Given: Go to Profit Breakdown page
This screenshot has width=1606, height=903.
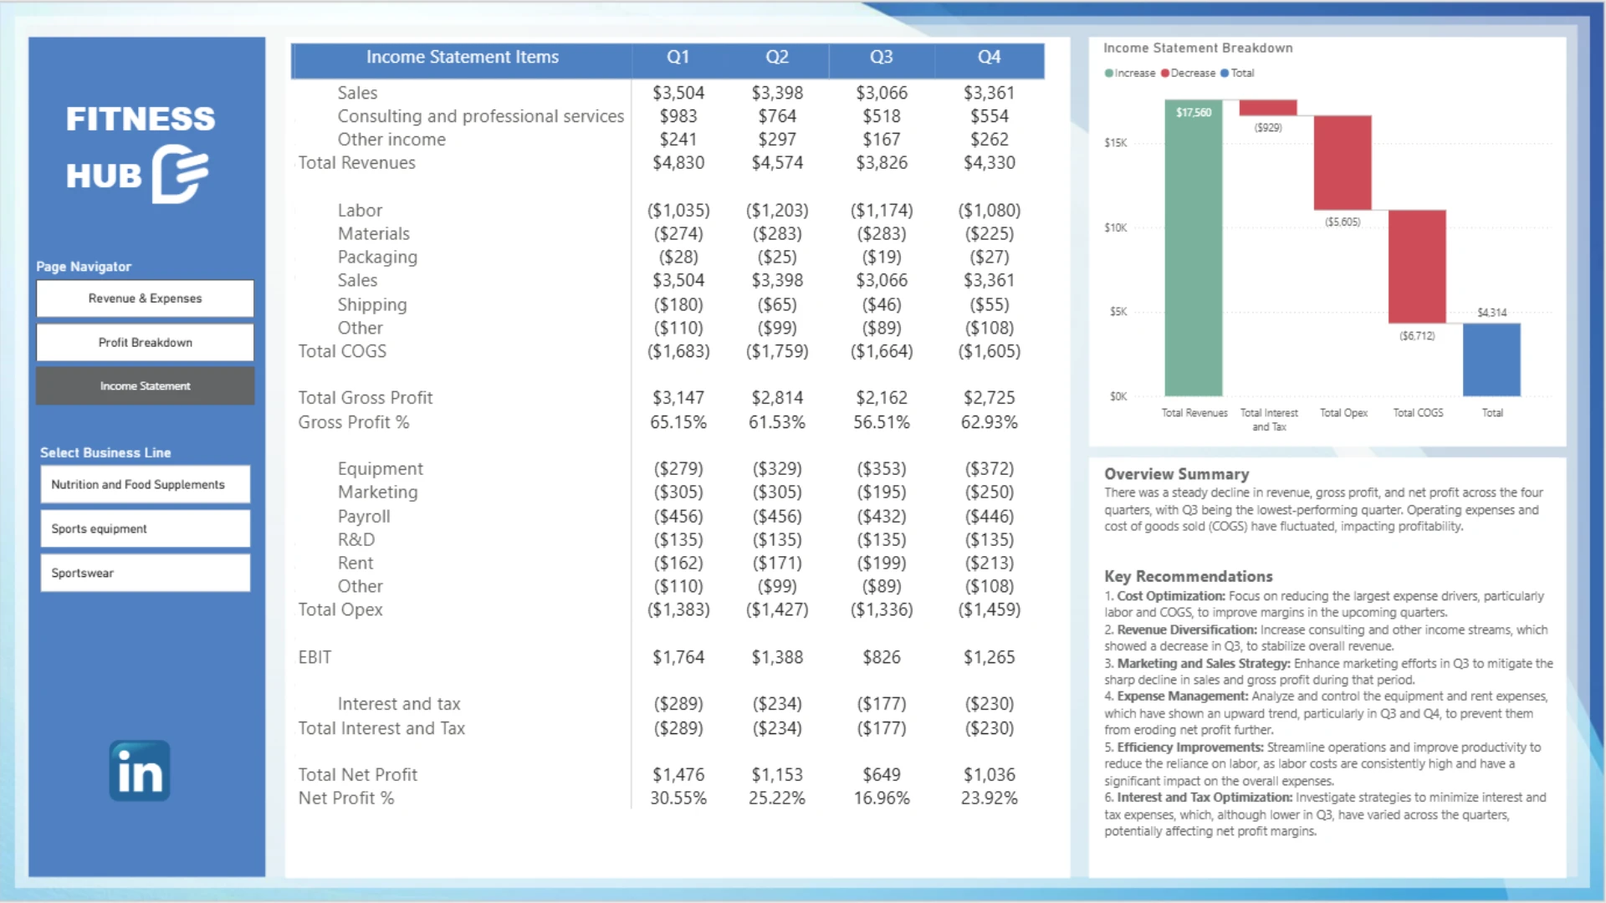Looking at the screenshot, I should (x=145, y=343).
